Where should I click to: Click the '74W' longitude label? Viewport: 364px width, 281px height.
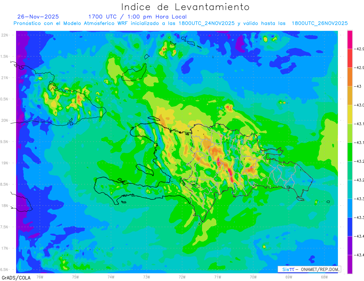coord(111,277)
